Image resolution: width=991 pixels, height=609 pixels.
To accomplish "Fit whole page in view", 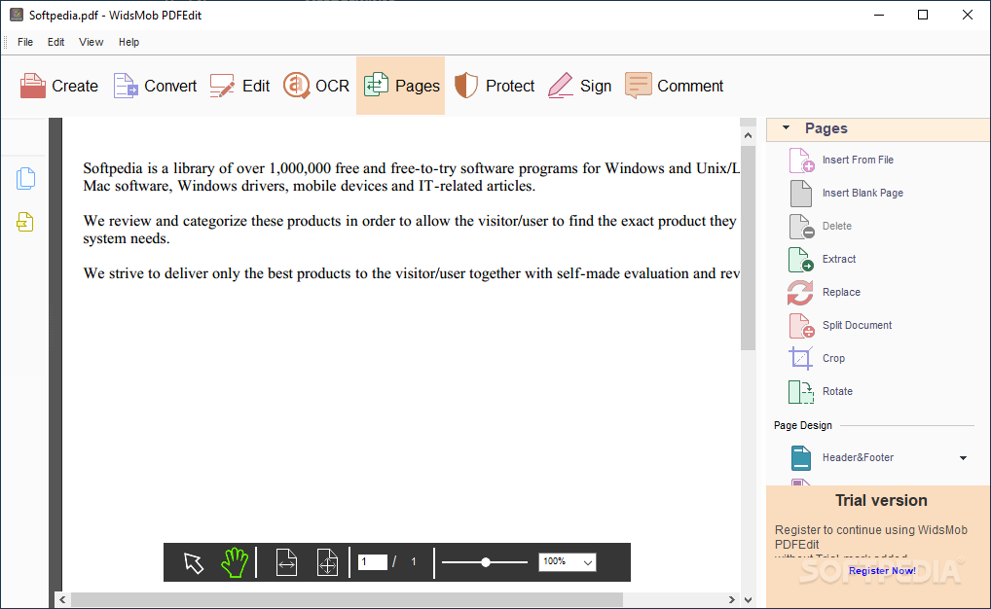I will click(x=327, y=562).
